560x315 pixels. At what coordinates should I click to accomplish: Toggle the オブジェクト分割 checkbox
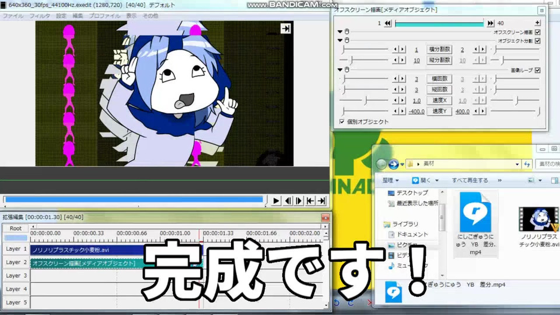point(537,41)
